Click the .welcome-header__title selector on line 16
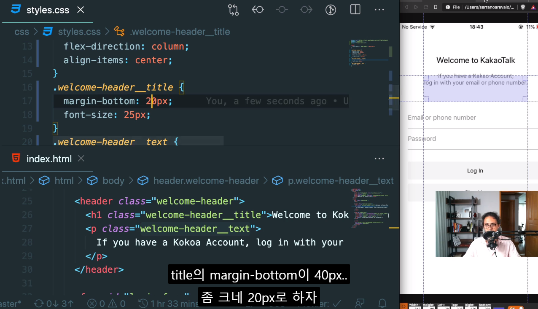 113,87
